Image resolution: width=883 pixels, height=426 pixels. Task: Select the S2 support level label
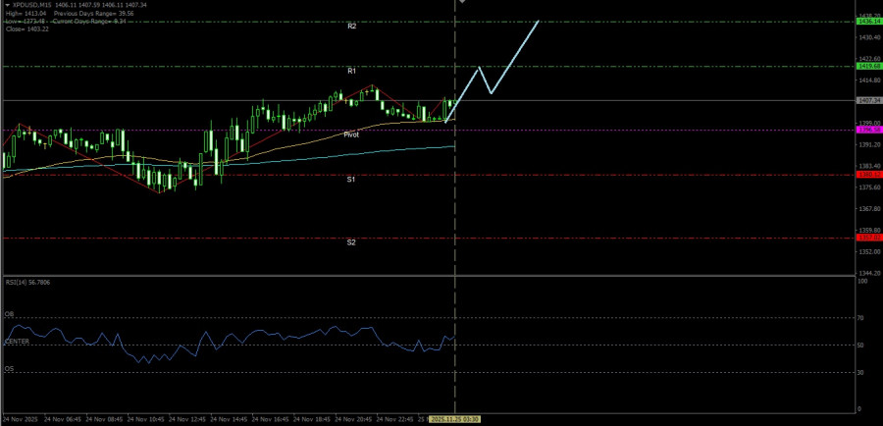(351, 242)
